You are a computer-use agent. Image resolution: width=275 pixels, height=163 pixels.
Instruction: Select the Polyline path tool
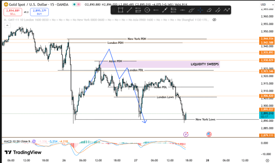[x=227, y=10]
